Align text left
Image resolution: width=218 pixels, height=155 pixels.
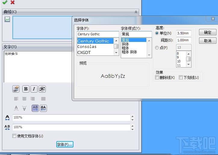[x=16, y=99]
